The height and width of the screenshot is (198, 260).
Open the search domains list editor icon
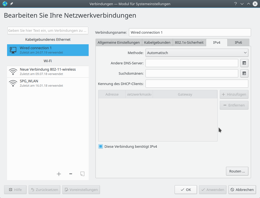pyautogui.click(x=244, y=73)
